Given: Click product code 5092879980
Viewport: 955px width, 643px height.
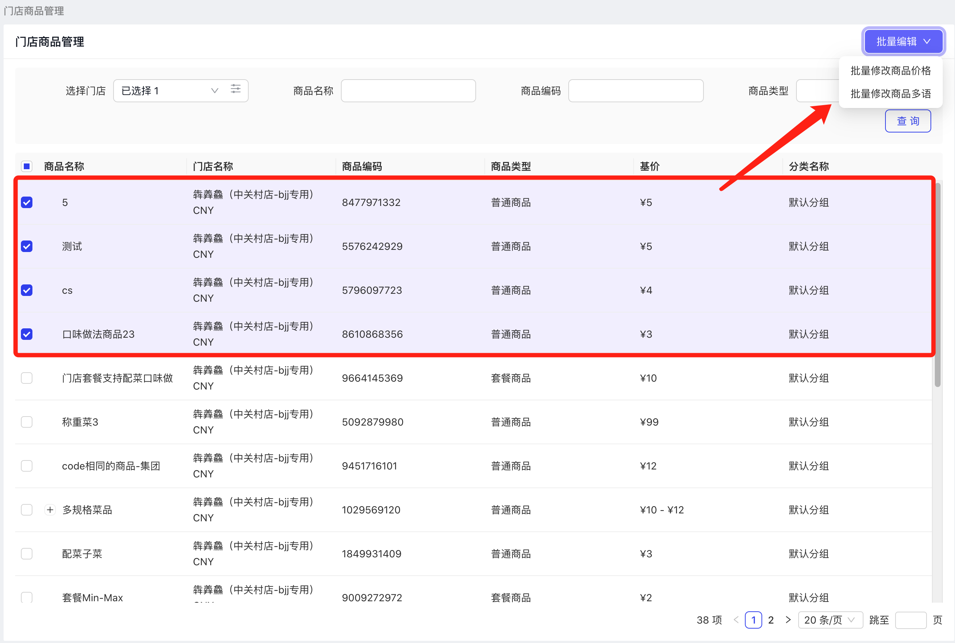Looking at the screenshot, I should click(373, 422).
